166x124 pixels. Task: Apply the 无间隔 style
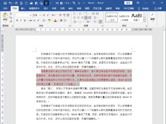124,18
